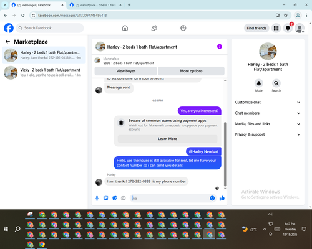This screenshot has height=249, width=312.
Task: Attach a photo to the message
Action: [x=106, y=199]
